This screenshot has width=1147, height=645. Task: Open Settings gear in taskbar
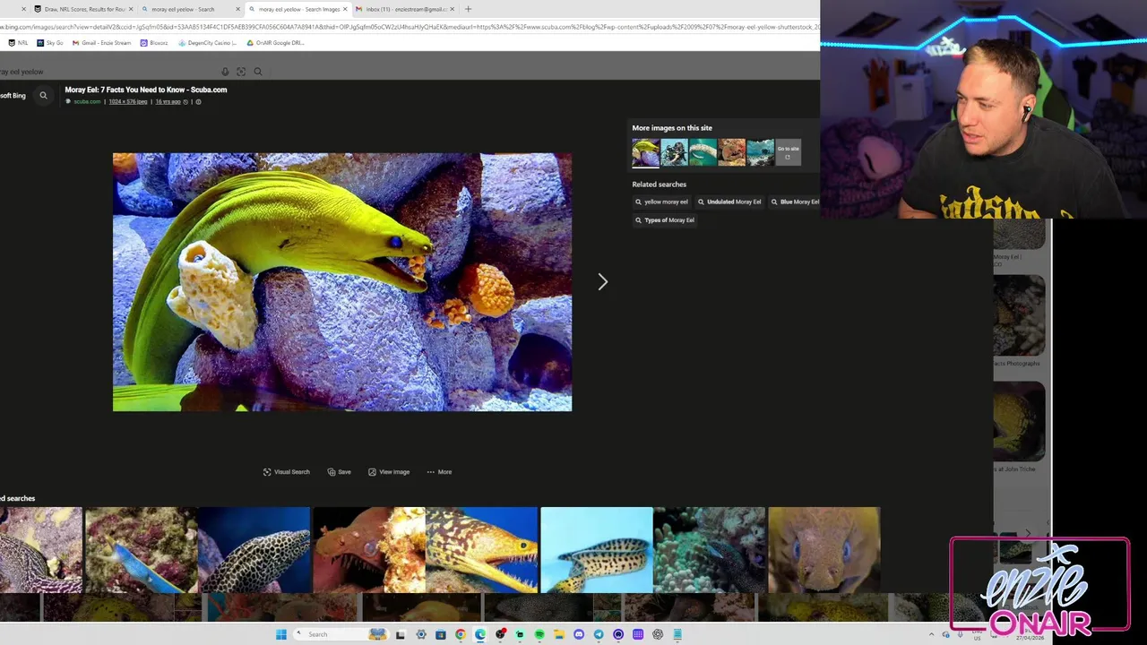click(x=421, y=634)
